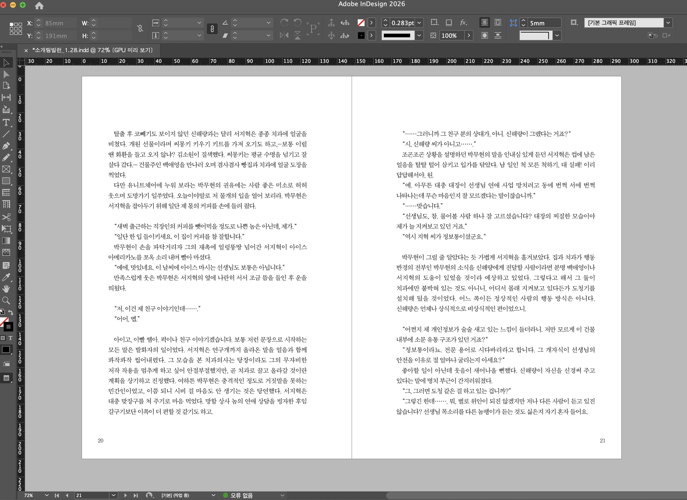
Task: Select the Gradient Swatch tool
Action: [6, 241]
